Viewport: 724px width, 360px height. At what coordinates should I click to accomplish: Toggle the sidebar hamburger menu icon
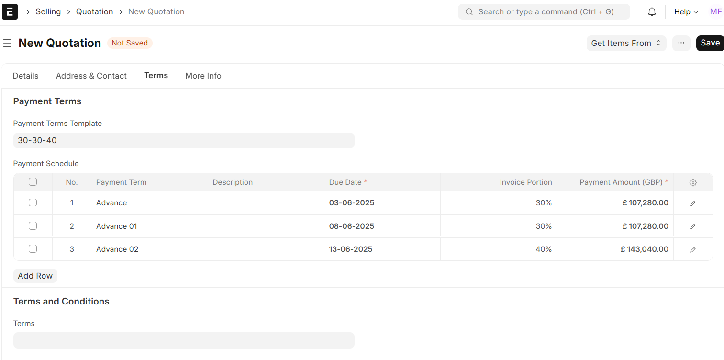click(7, 43)
